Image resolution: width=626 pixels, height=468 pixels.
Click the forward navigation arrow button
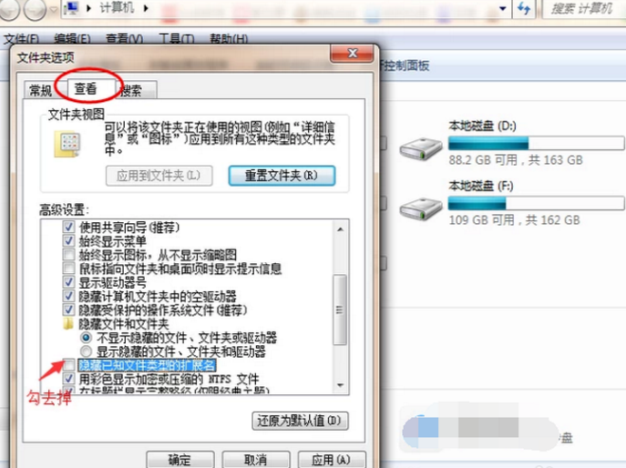click(x=36, y=9)
